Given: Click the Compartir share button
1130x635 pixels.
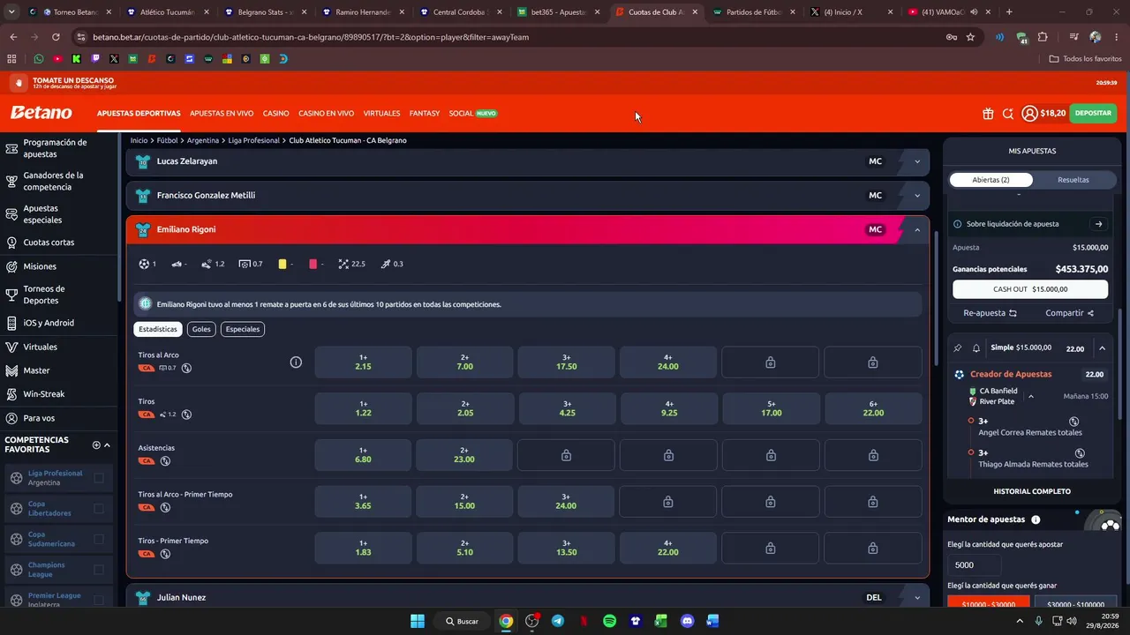Looking at the screenshot, I should pos(1070,313).
